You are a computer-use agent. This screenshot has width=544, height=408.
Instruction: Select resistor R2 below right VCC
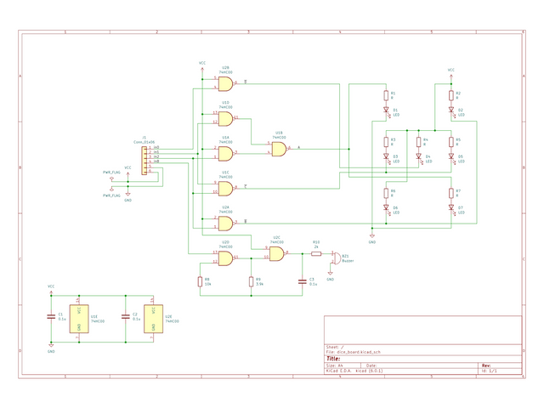pyautogui.click(x=451, y=95)
